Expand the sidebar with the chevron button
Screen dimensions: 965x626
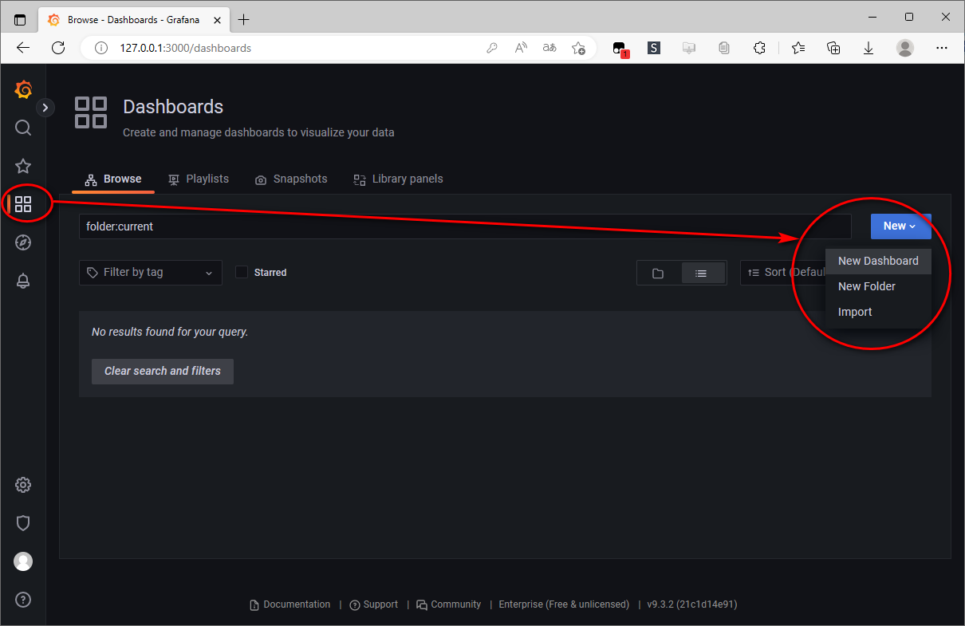point(45,107)
